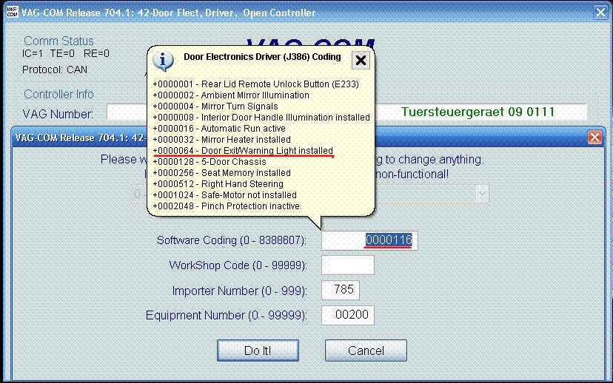The image size is (613, 383).
Task: Click the 'VAG Number:' label
Action: (x=58, y=115)
